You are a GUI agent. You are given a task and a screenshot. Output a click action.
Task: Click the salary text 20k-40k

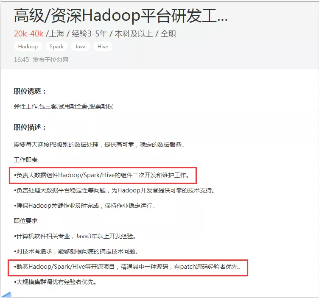(x=28, y=34)
